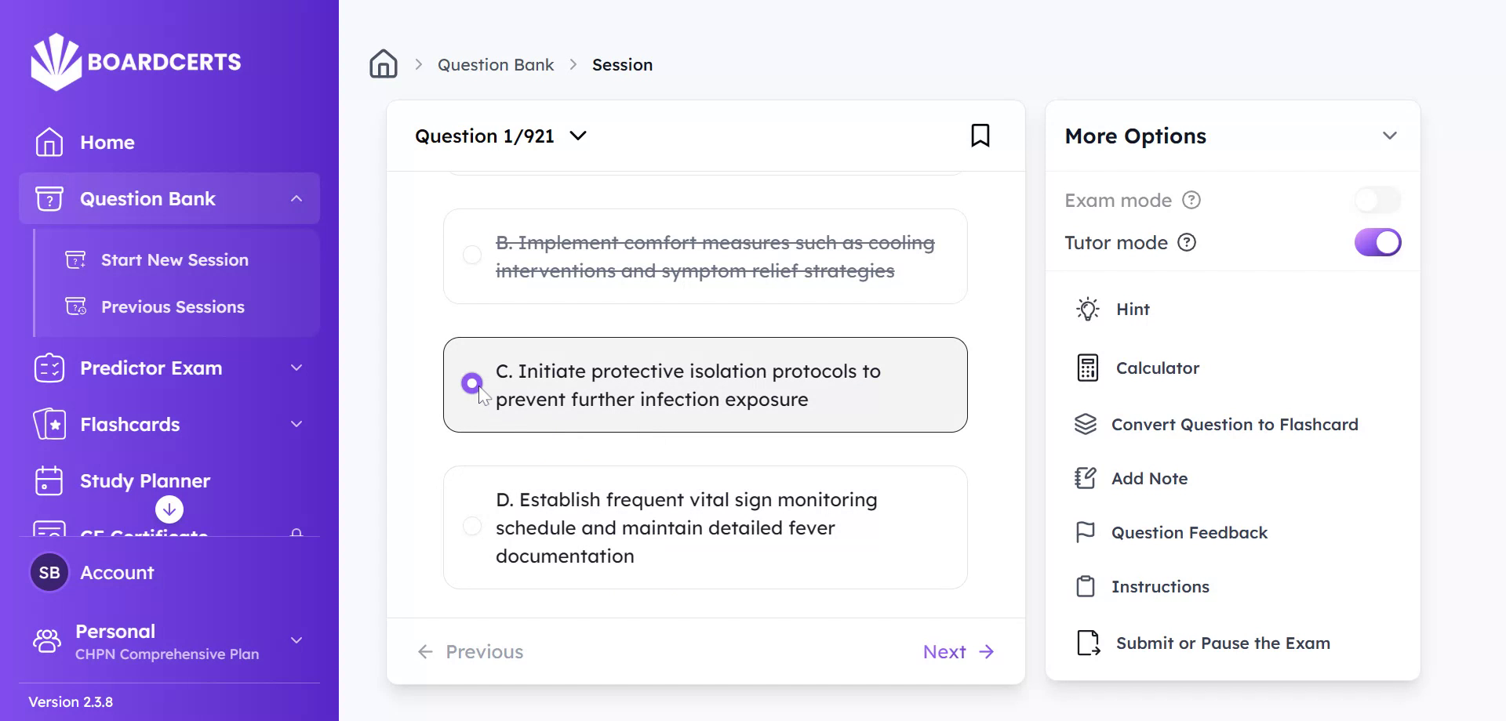
Task: Open the Calculator tool
Action: (x=1156, y=368)
